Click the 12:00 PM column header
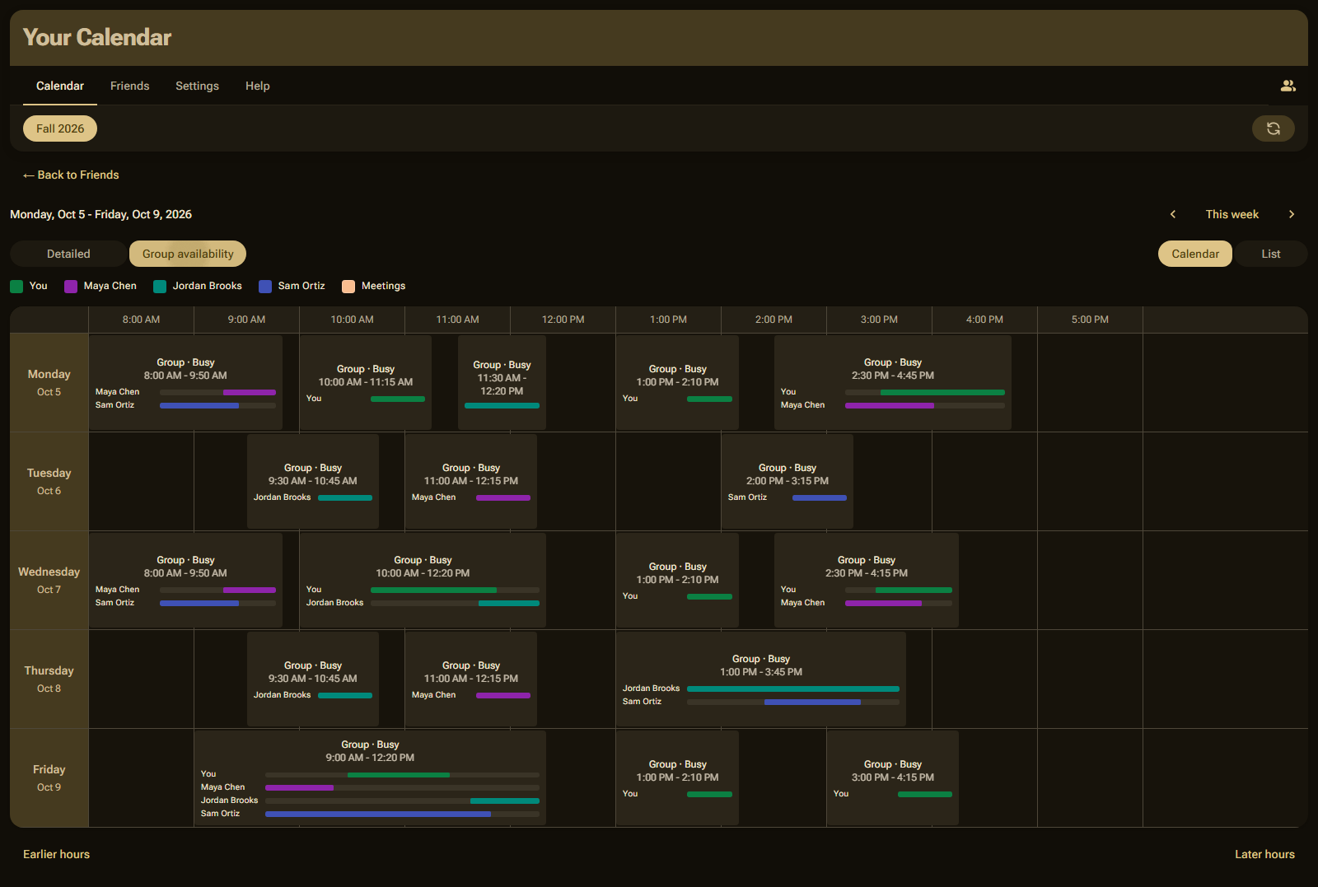This screenshot has height=887, width=1318. click(563, 320)
